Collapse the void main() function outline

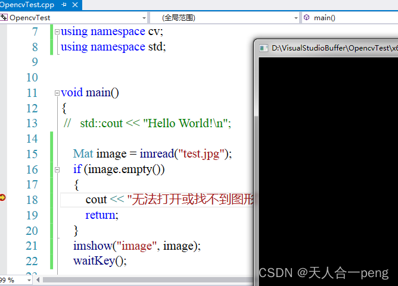coord(57,93)
